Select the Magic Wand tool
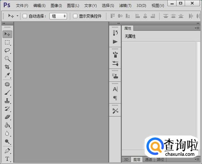Screen dimensions: 202x164 [7, 59]
